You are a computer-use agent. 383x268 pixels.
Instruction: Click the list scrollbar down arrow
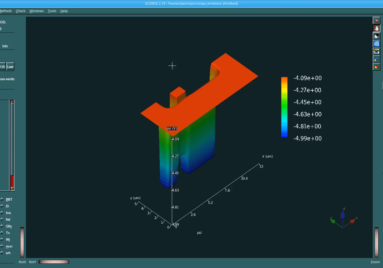pos(12,189)
